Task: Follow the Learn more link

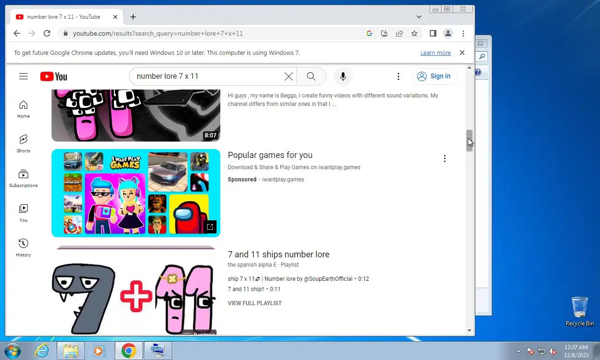Action: pyautogui.click(x=435, y=53)
